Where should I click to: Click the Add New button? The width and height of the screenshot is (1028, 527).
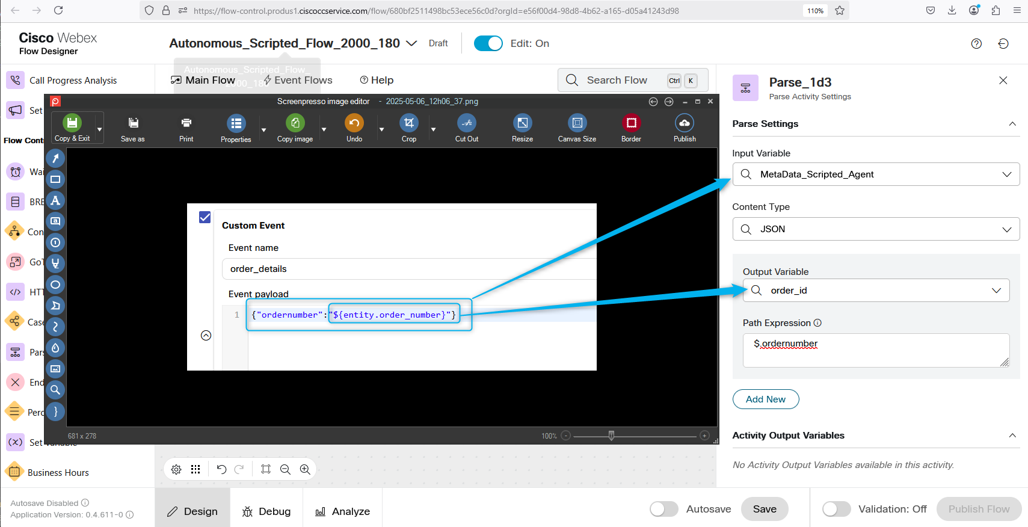pyautogui.click(x=765, y=399)
